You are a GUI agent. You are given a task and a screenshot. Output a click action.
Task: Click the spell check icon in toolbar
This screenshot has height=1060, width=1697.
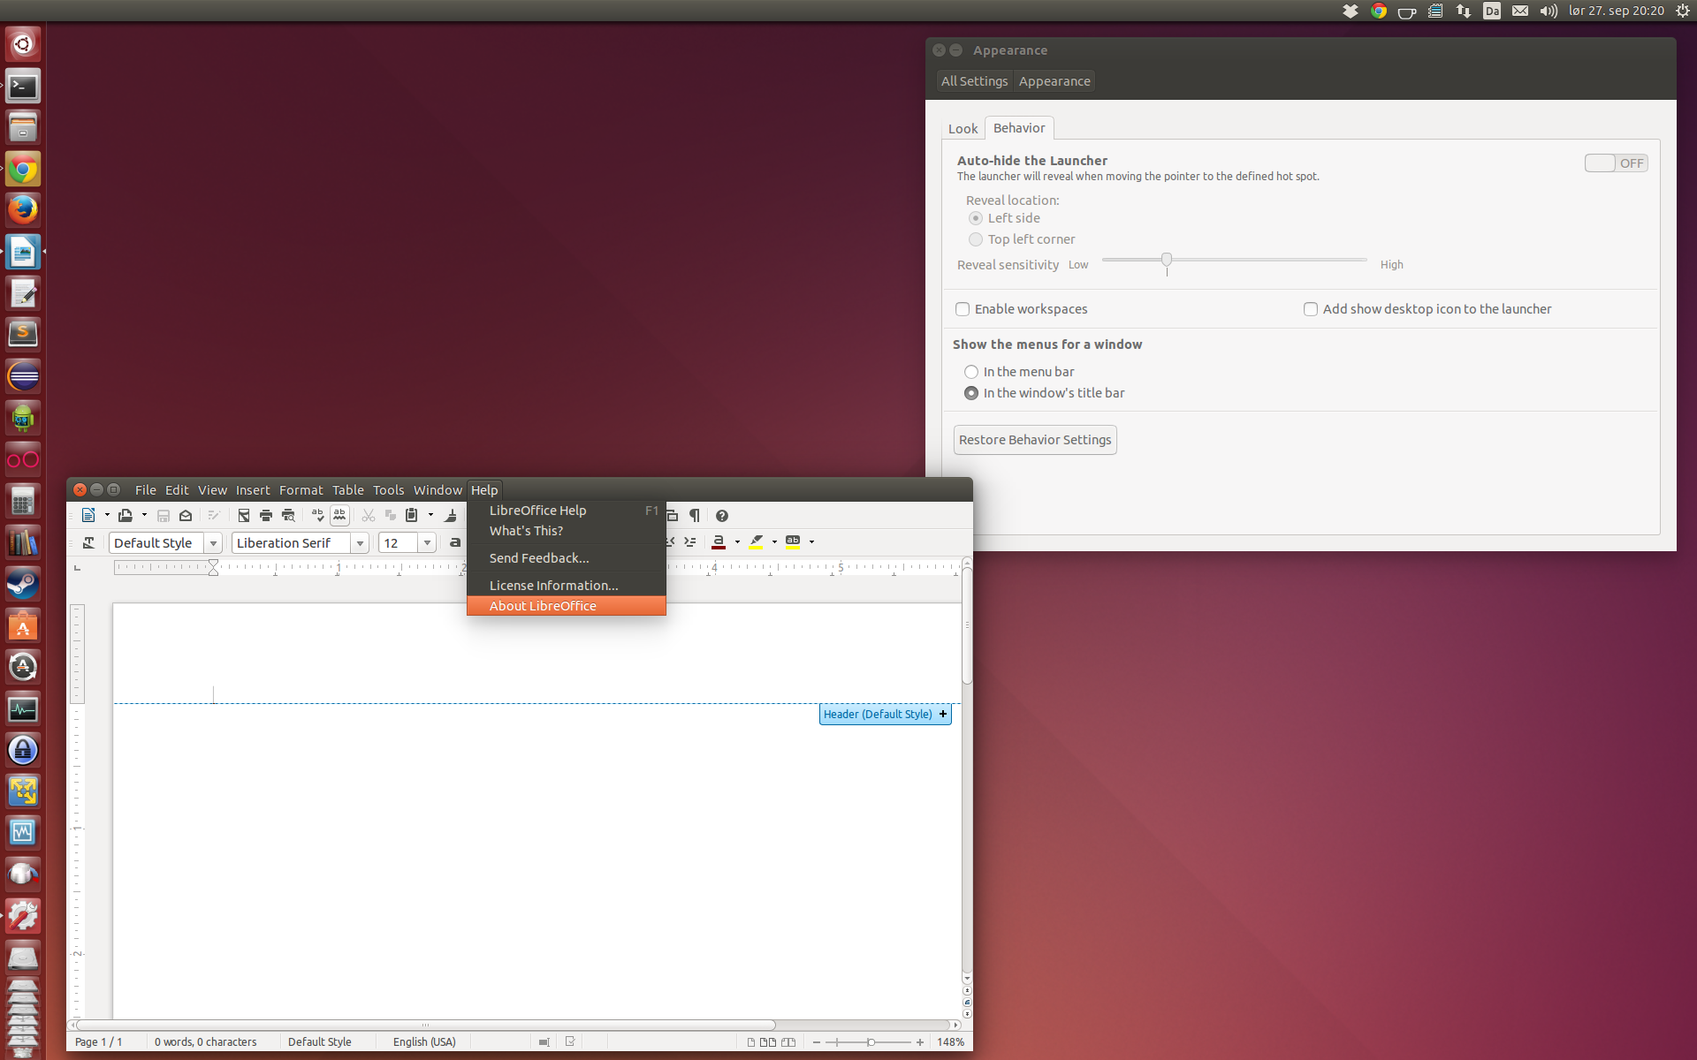(x=316, y=515)
